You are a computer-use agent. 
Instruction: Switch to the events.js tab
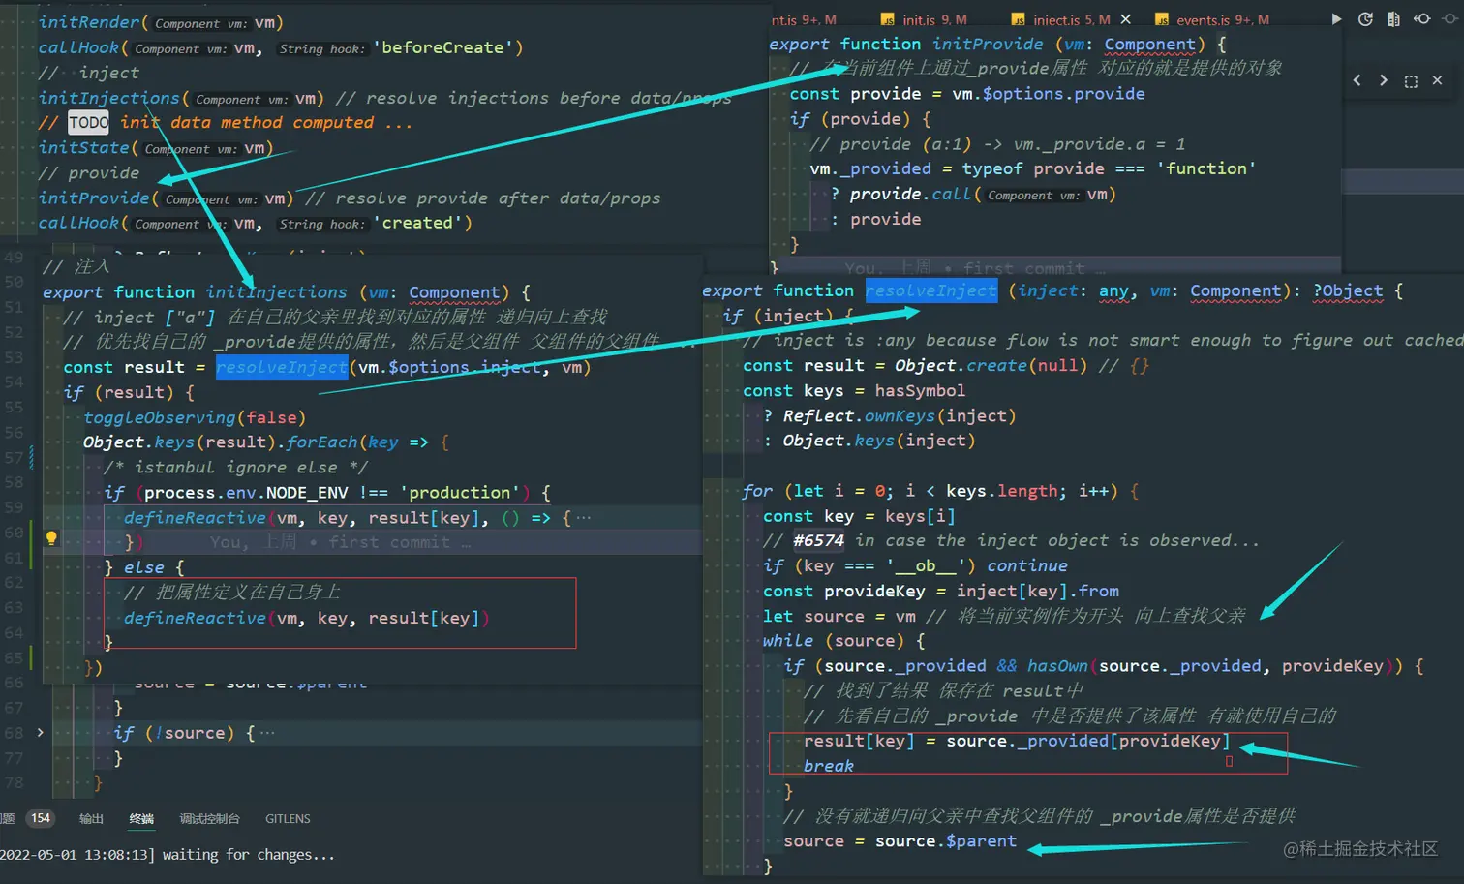[1211, 19]
